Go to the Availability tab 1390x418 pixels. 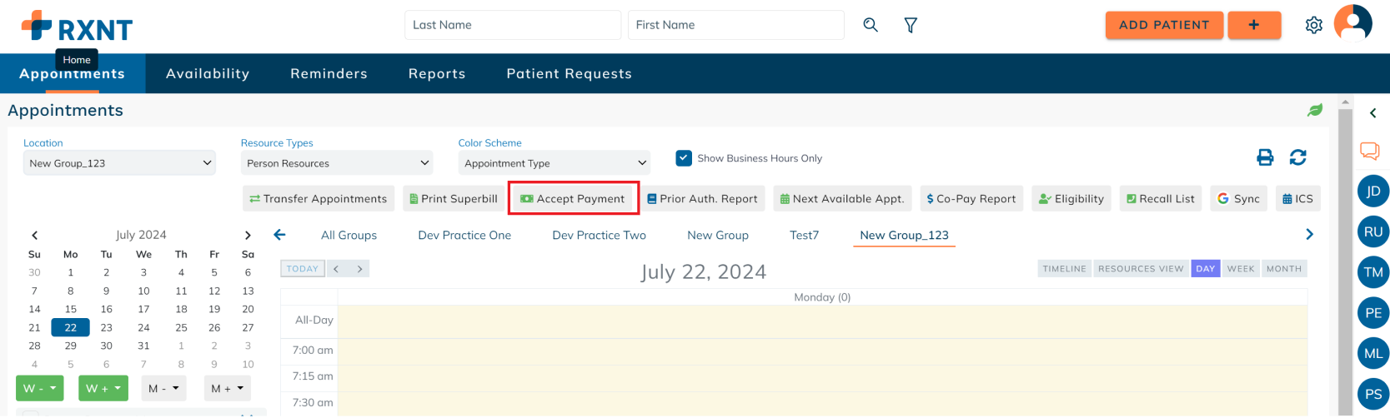point(208,74)
